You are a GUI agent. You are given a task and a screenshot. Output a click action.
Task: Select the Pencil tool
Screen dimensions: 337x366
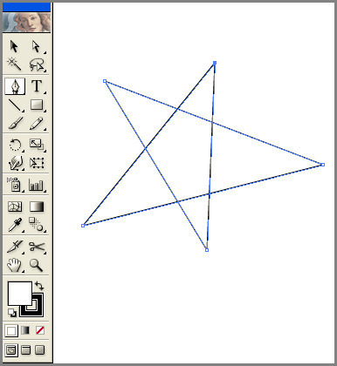[x=37, y=123]
